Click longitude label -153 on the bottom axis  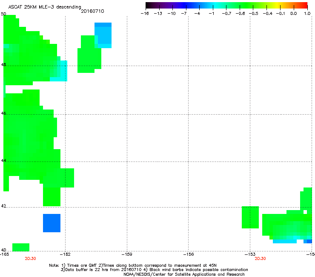pos(250,254)
